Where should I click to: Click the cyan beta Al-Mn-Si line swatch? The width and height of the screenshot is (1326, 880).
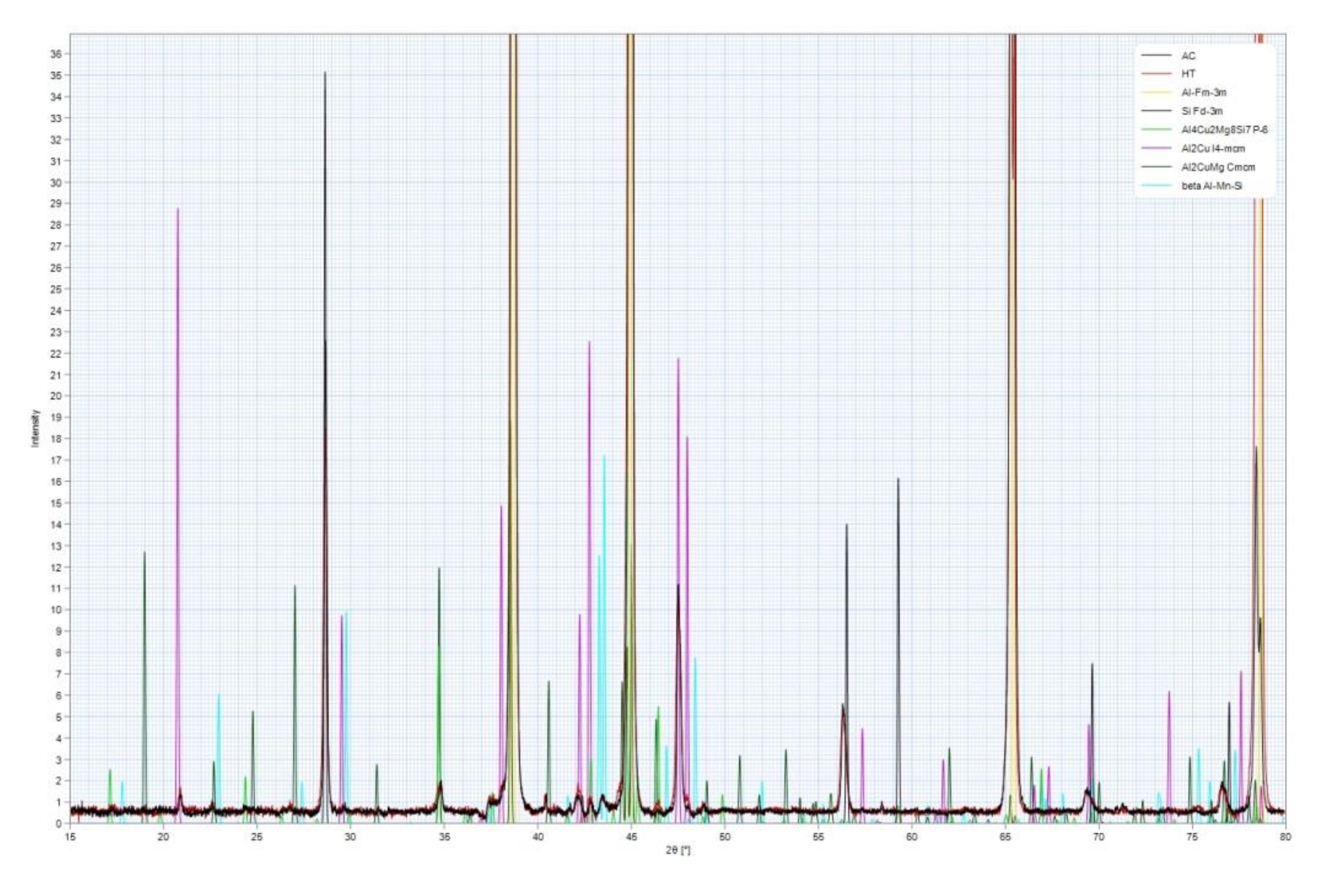pos(1156,186)
